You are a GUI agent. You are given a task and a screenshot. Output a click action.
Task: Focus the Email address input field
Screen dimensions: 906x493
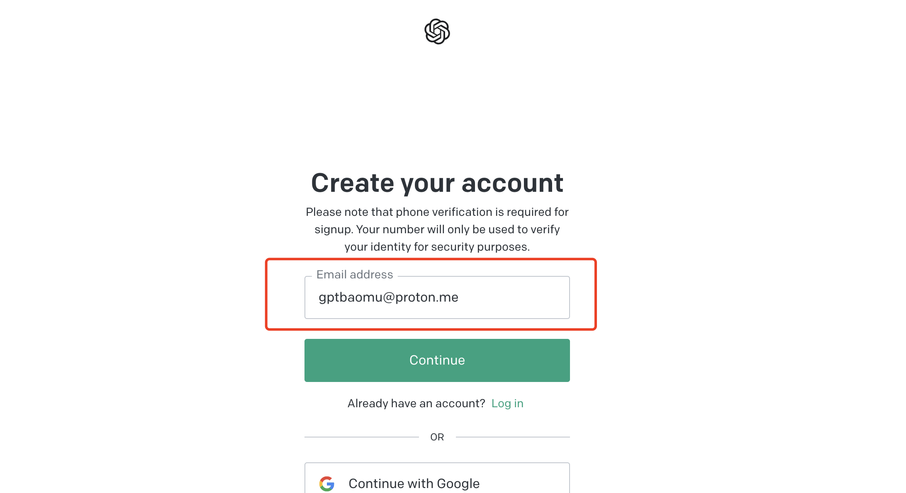click(x=437, y=297)
